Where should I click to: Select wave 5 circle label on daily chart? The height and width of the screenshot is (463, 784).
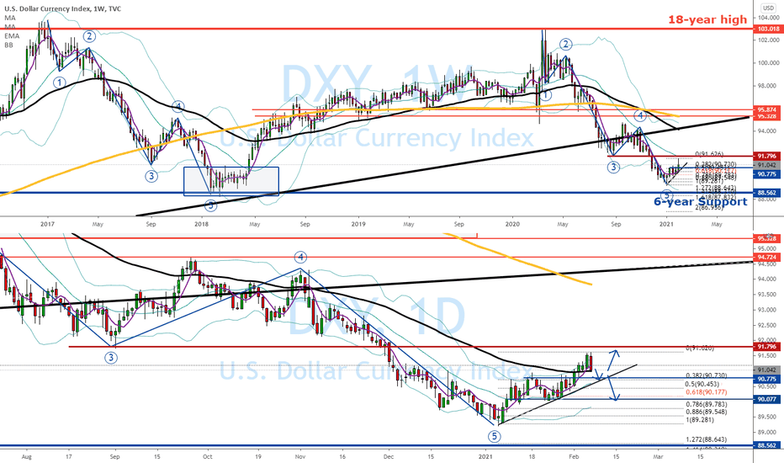click(494, 436)
